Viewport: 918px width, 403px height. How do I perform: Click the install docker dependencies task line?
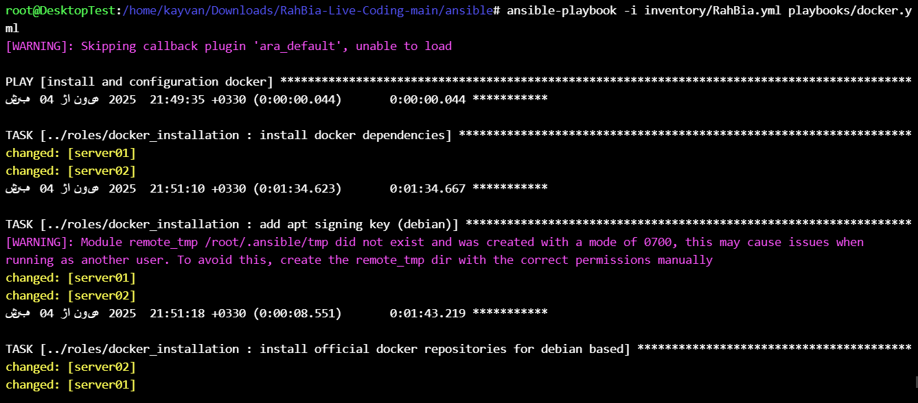[459, 135]
